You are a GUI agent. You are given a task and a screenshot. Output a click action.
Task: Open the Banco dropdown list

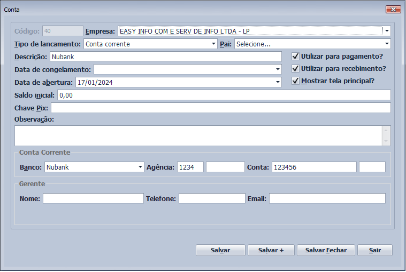point(140,167)
